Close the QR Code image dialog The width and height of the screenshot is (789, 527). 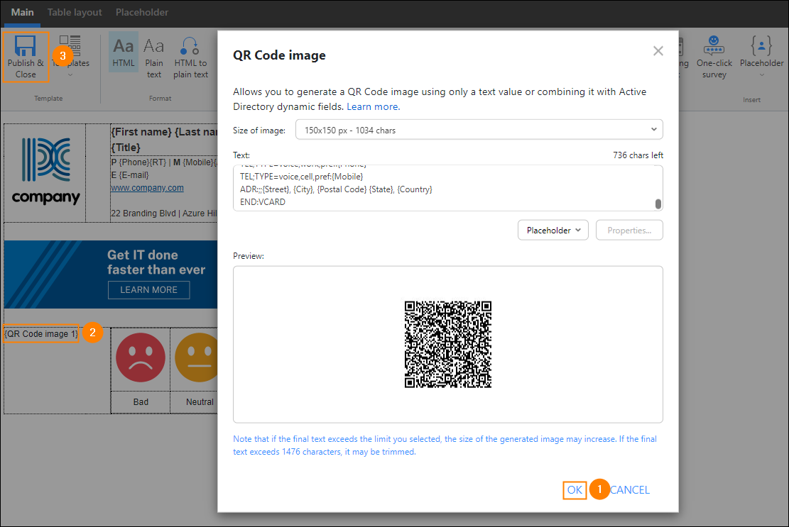658,51
